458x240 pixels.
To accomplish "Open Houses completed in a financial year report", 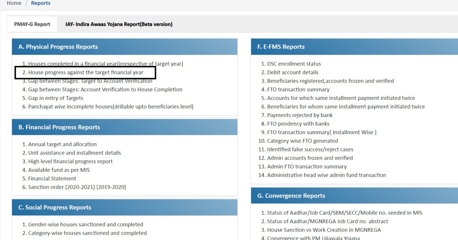I will tap(106, 64).
